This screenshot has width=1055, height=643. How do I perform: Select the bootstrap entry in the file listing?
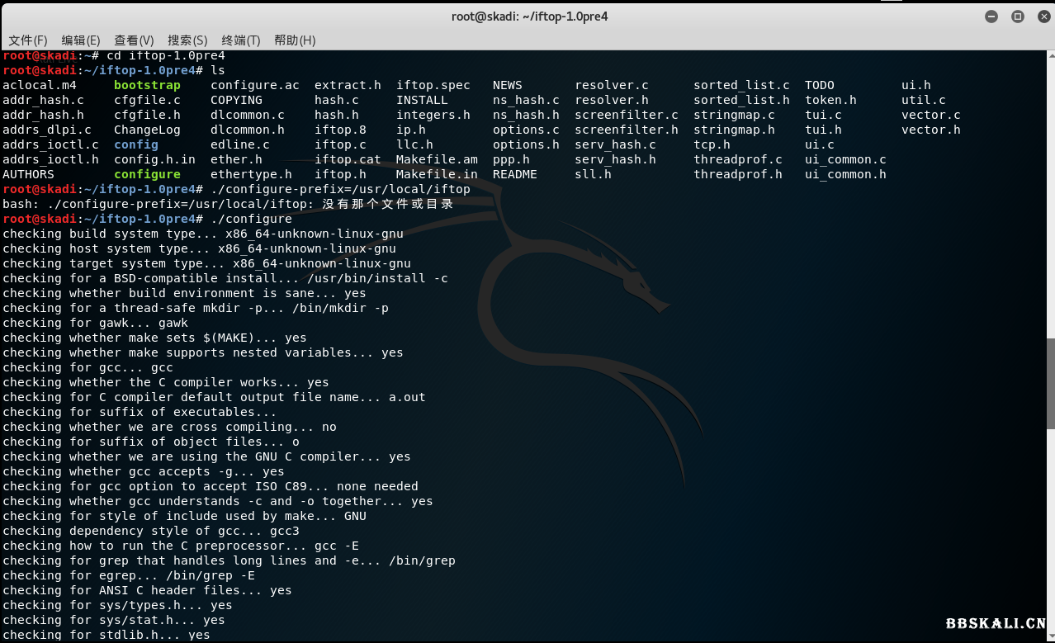point(146,84)
